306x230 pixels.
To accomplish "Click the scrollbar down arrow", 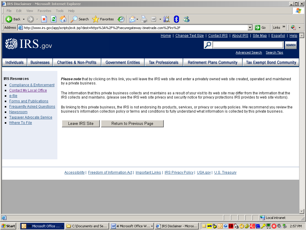I will coord(302,211).
